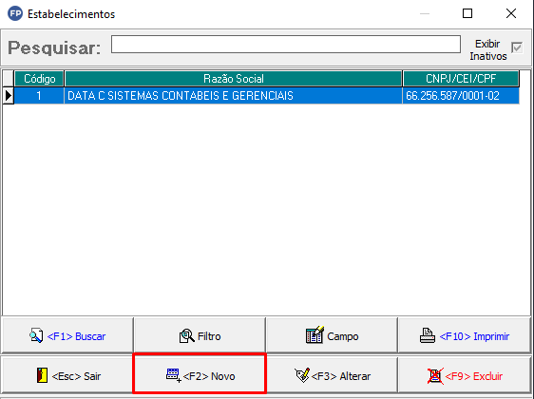Screen dimensions: 534x399
Task: Click the pencil icon for Alterar
Action: pos(302,375)
